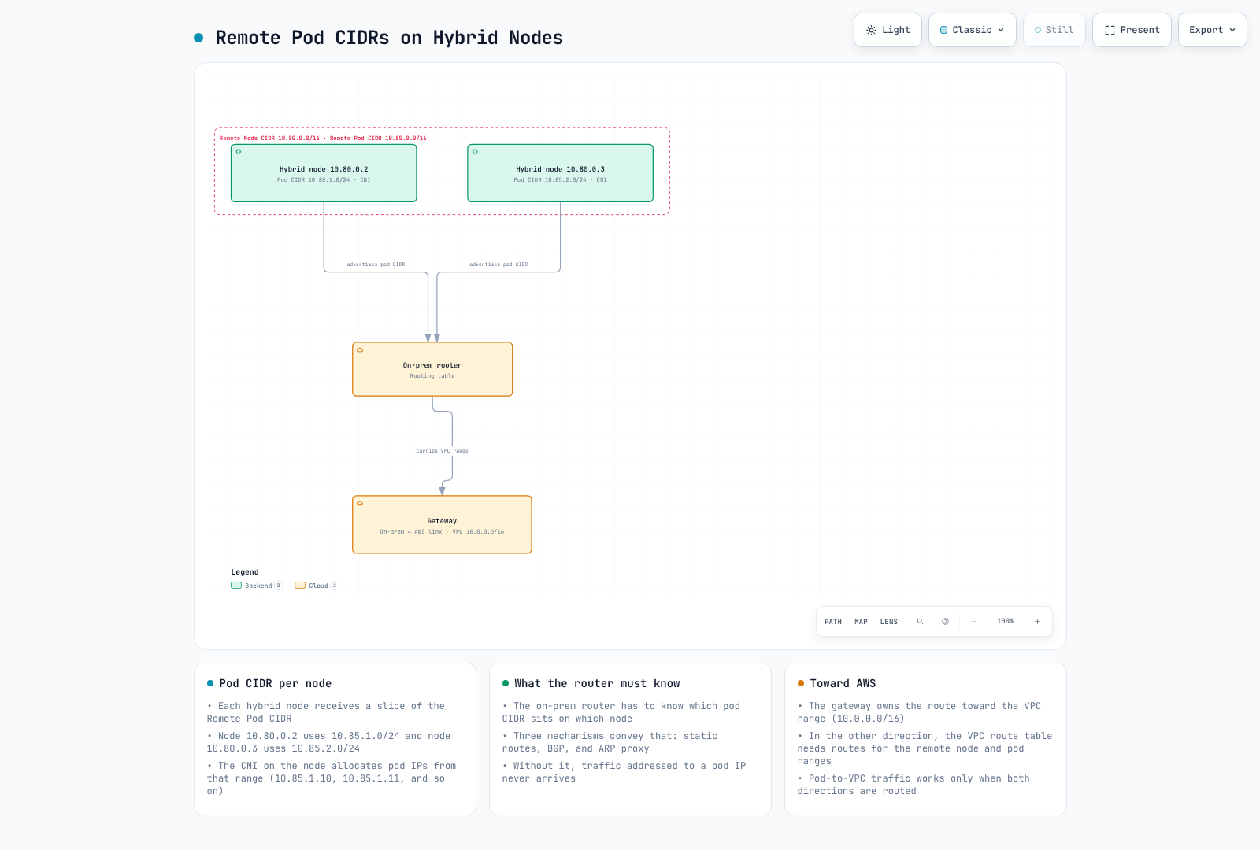The height and width of the screenshot is (850, 1260).
Task: Click the bullet 'The CNI on the node allocates'
Action: (332, 778)
